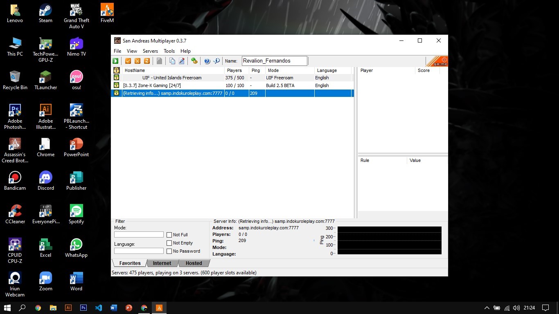Sort the server list by Players column
The width and height of the screenshot is (559, 314).
point(234,70)
